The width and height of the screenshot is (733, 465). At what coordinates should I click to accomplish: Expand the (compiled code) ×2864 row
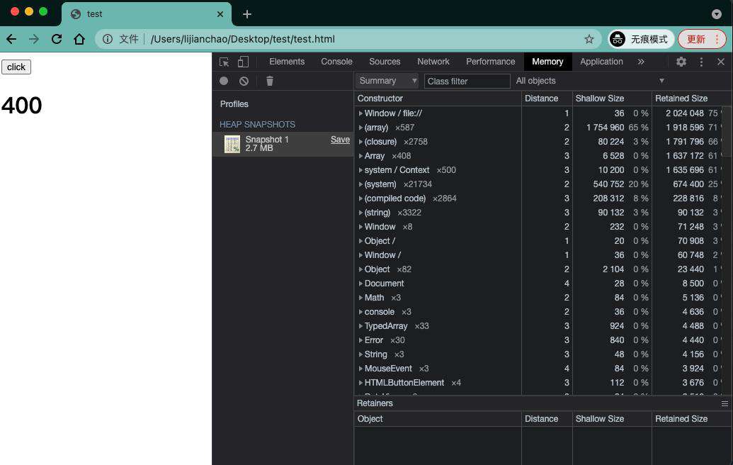coord(360,198)
